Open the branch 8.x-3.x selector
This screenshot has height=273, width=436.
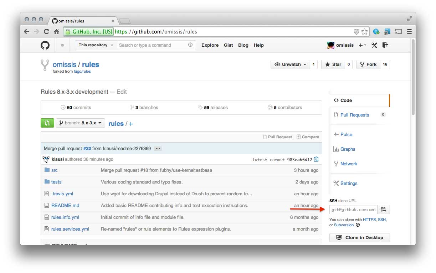(x=80, y=123)
